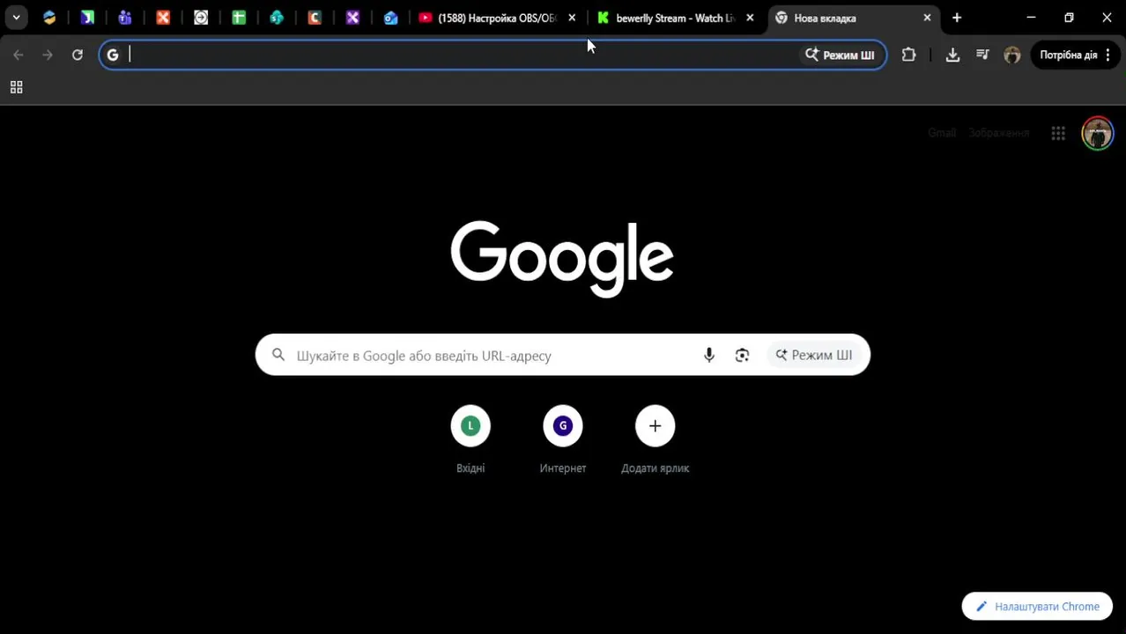The image size is (1126, 634).
Task: Open Режим ШІ in the search box
Action: click(814, 355)
